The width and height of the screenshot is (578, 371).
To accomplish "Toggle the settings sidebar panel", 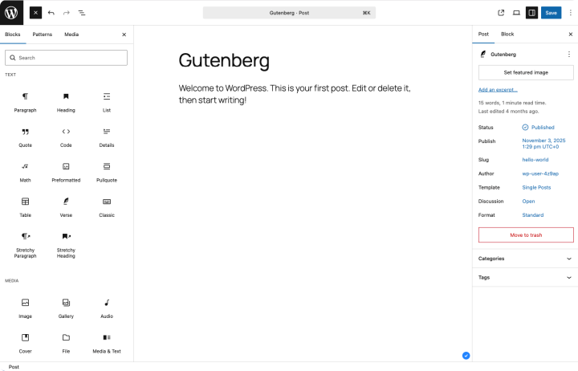I will pyautogui.click(x=531, y=13).
